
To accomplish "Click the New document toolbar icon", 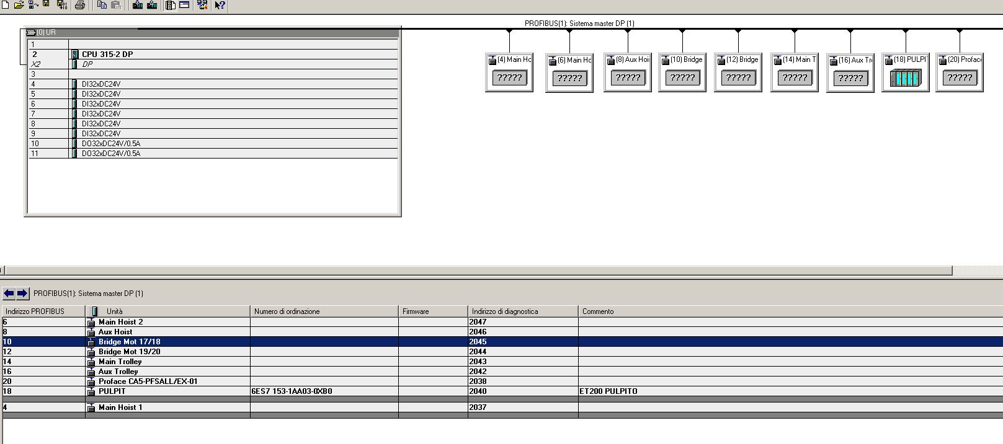I will 6,5.
